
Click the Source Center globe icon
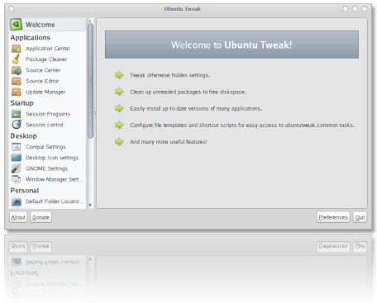17,70
